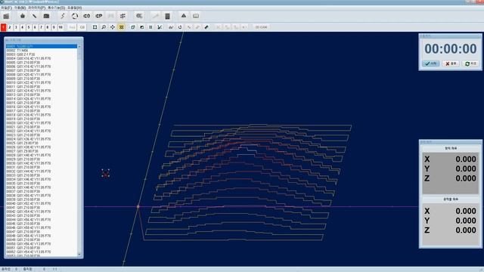The image size is (484, 272).
Task: Click the timer stop button with red X
Action: [x=451, y=63]
